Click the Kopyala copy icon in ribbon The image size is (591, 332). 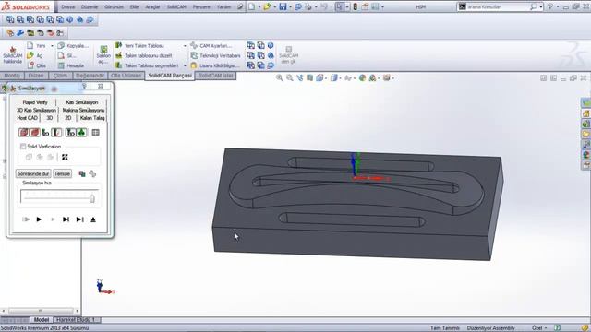[61, 45]
